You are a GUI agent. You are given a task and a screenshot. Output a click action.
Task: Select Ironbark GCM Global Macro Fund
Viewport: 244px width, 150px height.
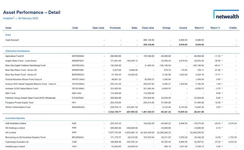click(x=22, y=89)
